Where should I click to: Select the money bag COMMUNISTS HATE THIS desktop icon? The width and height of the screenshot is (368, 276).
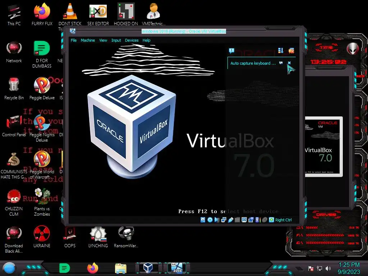[14, 166]
